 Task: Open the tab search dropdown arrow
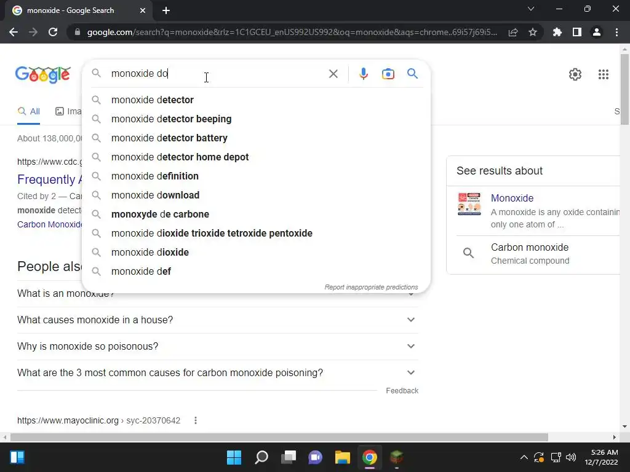531,9
